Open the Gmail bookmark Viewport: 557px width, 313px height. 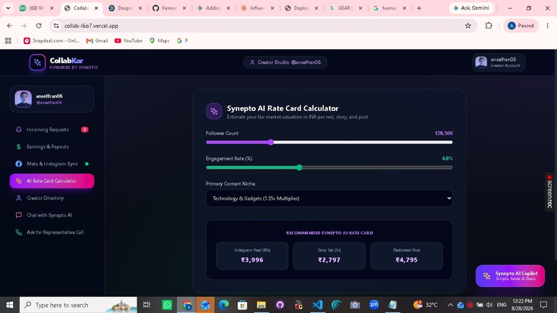point(97,41)
